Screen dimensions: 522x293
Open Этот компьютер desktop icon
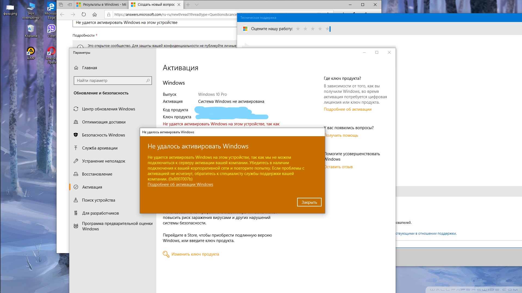[x=31, y=11]
